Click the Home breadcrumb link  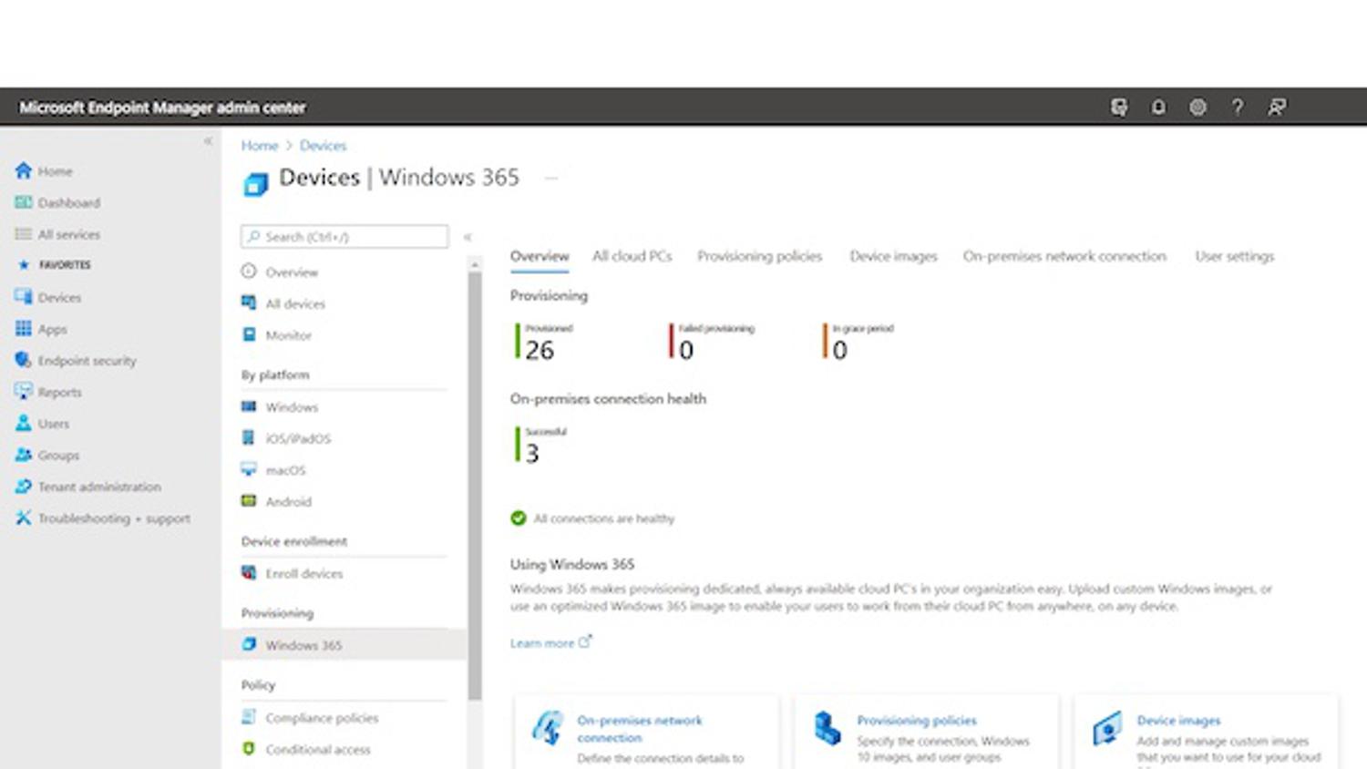tap(260, 146)
